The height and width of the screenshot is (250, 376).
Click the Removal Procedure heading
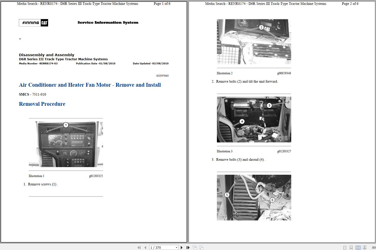coord(42,104)
